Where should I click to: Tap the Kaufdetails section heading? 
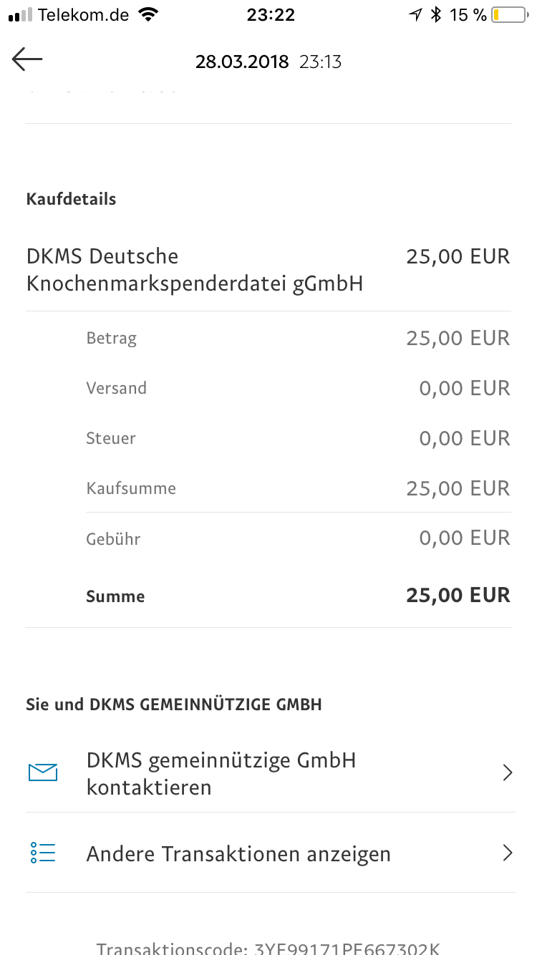click(71, 199)
